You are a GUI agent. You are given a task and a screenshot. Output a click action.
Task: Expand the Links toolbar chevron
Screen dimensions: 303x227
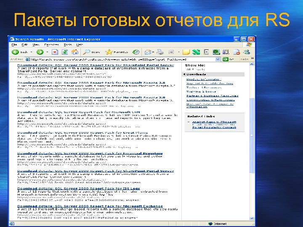pyautogui.click(x=252, y=58)
